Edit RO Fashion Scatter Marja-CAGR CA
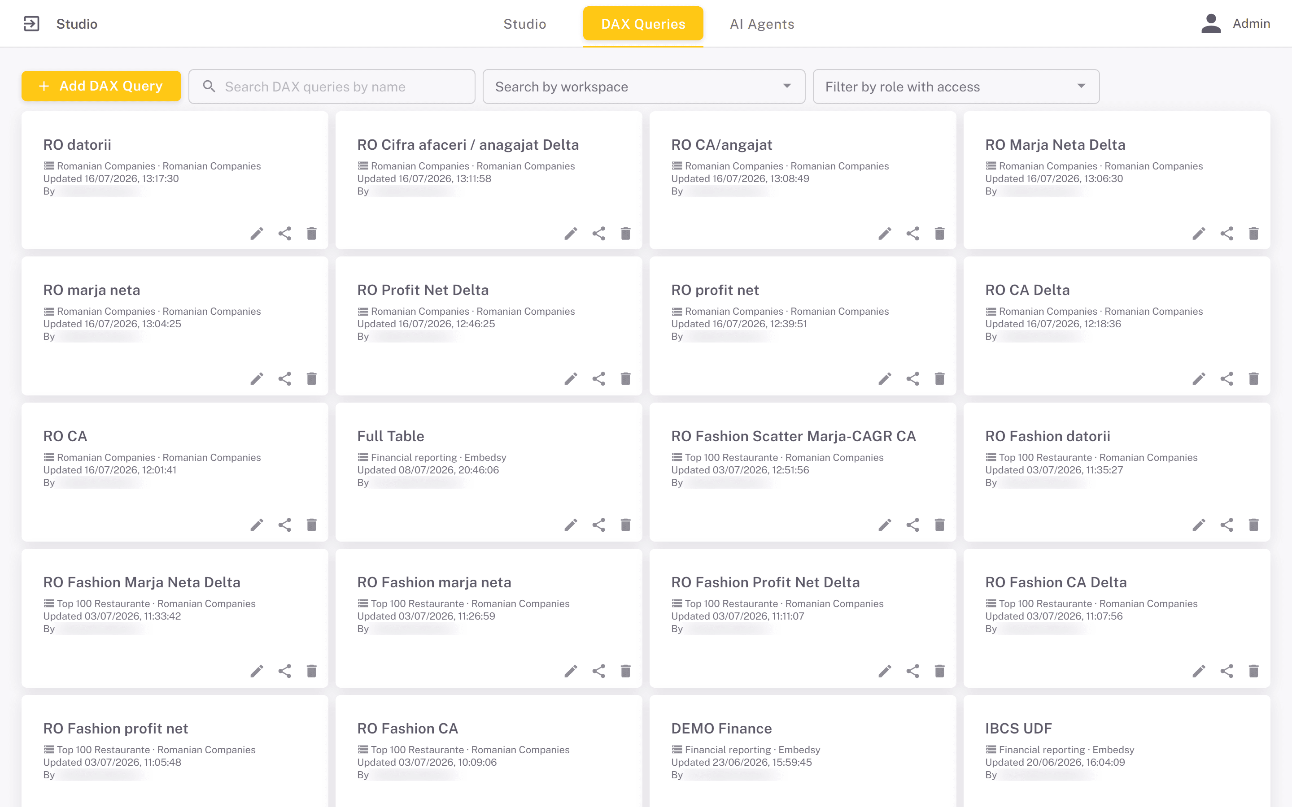The image size is (1292, 807). tap(885, 525)
